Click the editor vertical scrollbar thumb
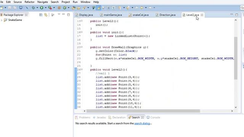This screenshot has height=137, width=244. tap(236, 58)
